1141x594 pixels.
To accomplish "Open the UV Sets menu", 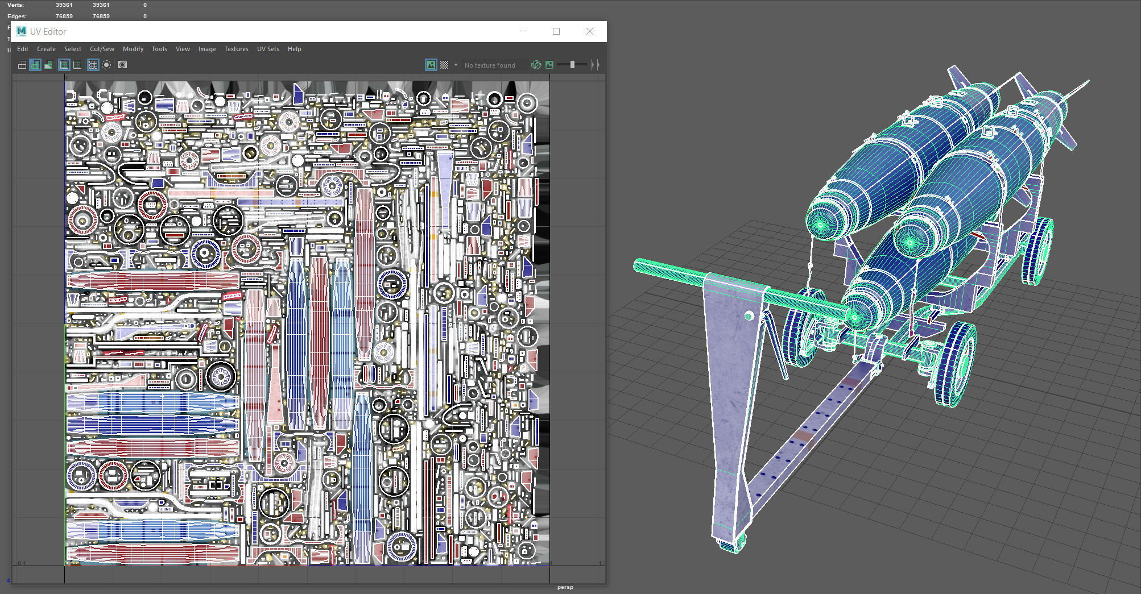I will click(x=268, y=49).
